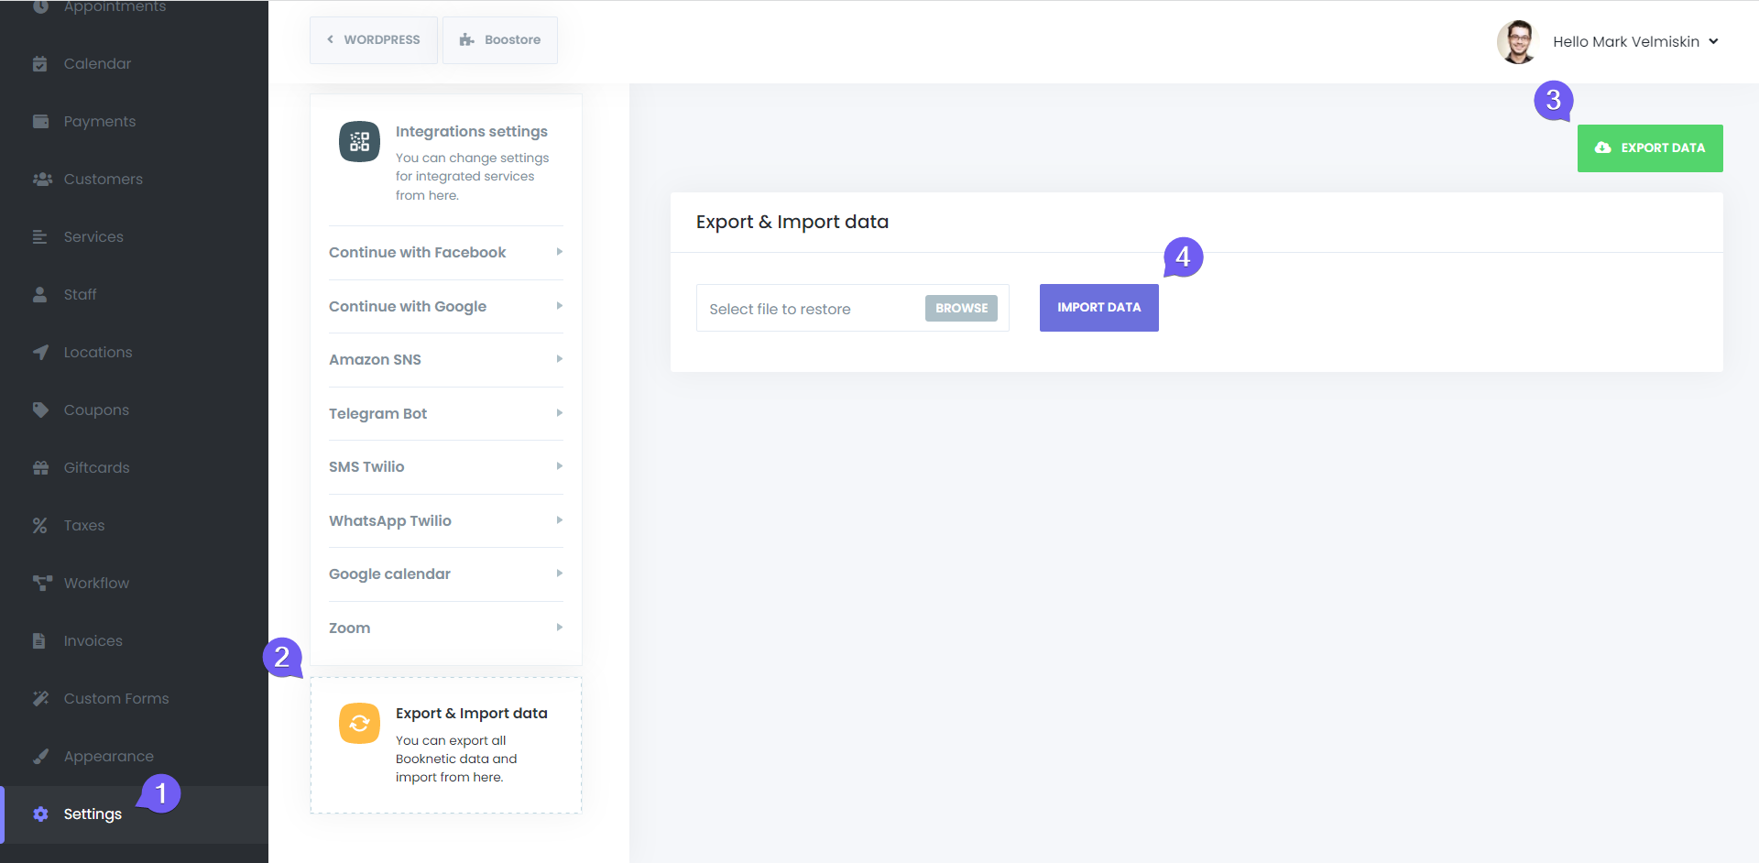
Task: Open Appearance text in the sidebar
Action: coord(109,756)
